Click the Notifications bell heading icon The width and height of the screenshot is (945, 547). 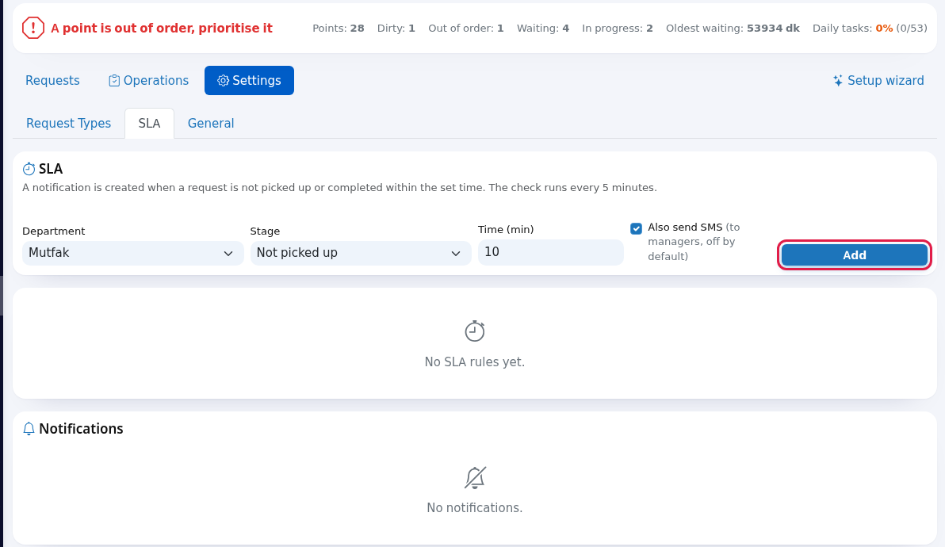point(29,429)
